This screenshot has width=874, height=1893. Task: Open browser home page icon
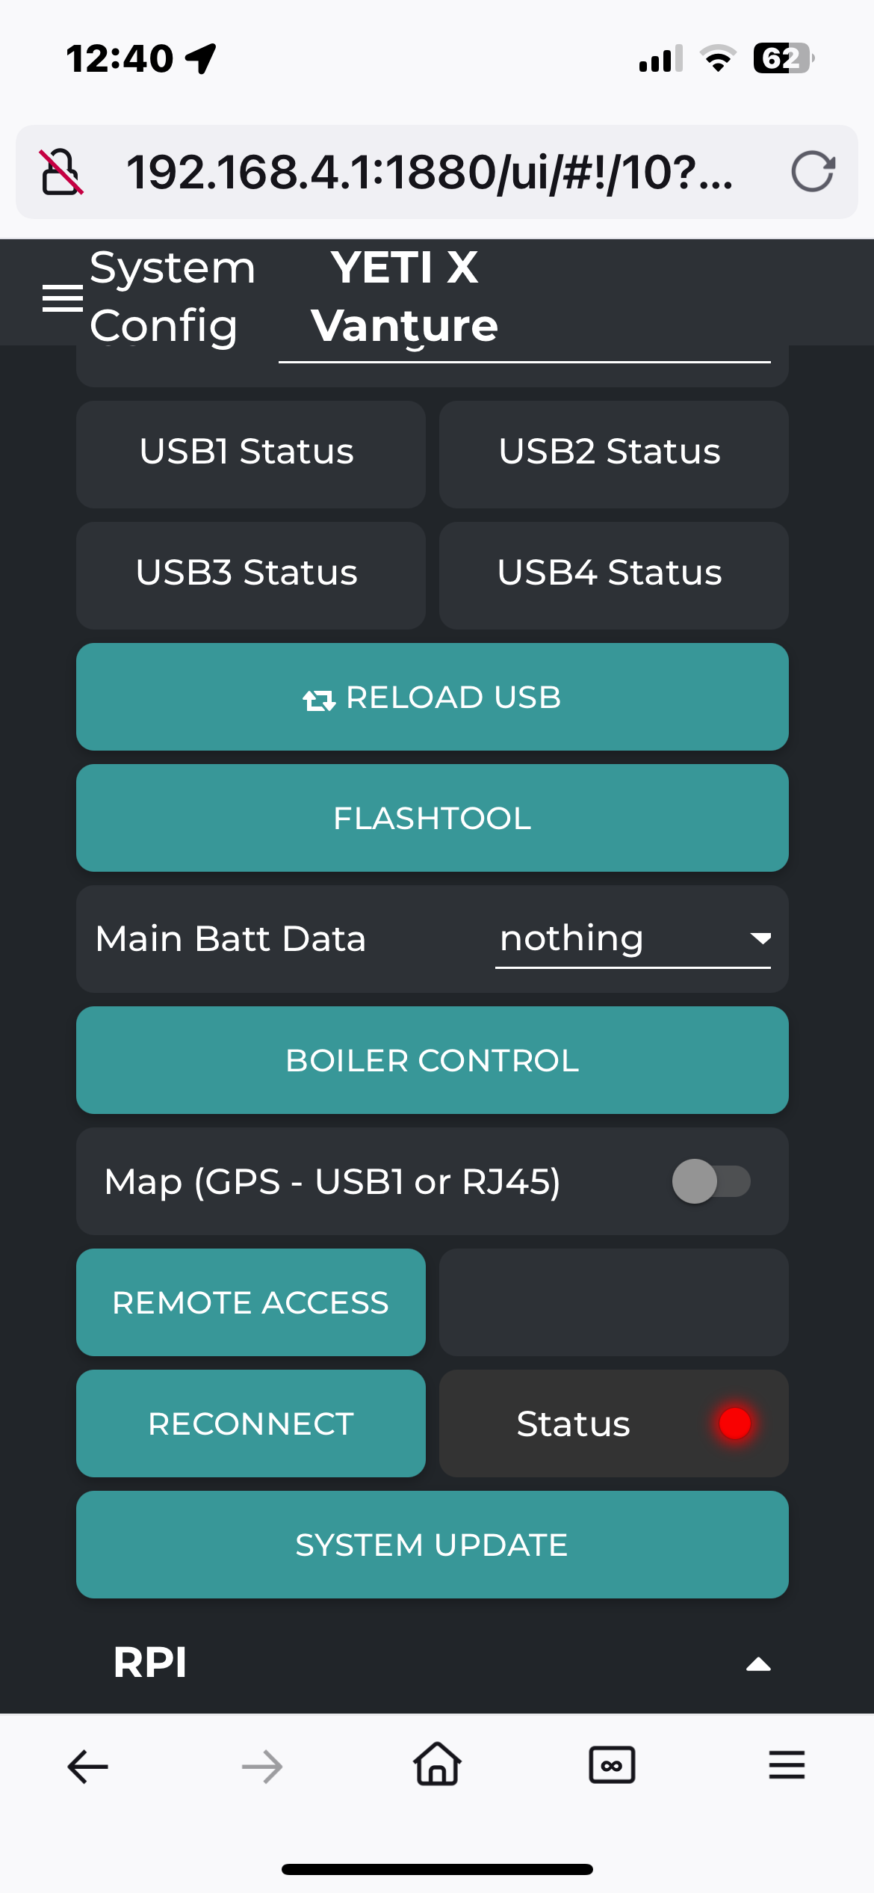pos(437,1764)
